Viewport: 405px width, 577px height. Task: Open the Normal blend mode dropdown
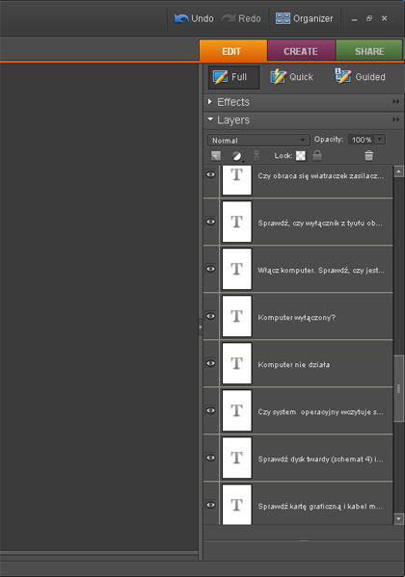click(x=258, y=141)
